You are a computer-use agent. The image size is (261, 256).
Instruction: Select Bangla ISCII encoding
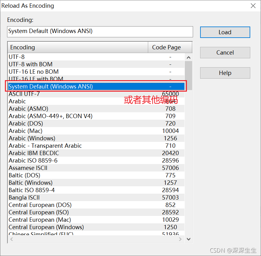(96, 197)
